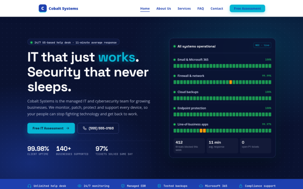
Task: Click the Line-of-business apps status dot
Action: pos(174,124)
